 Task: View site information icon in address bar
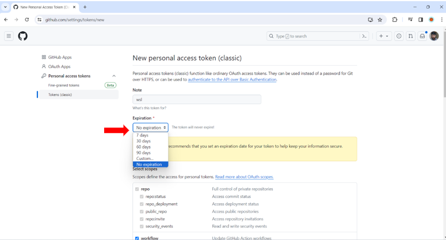click(40, 20)
